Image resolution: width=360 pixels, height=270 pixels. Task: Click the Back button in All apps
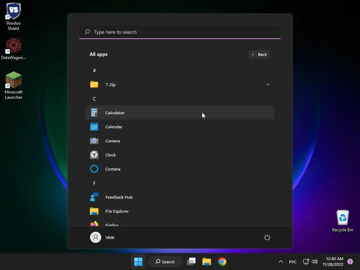pyautogui.click(x=259, y=54)
